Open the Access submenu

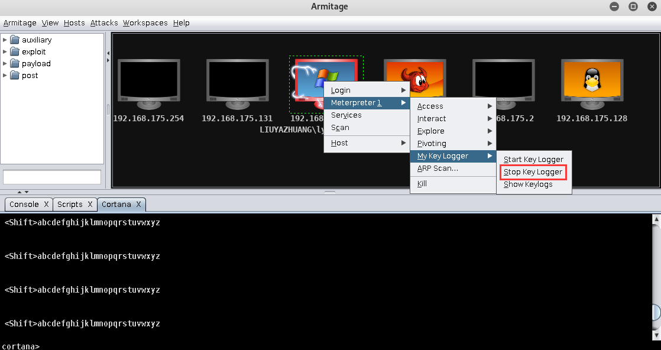(x=453, y=106)
